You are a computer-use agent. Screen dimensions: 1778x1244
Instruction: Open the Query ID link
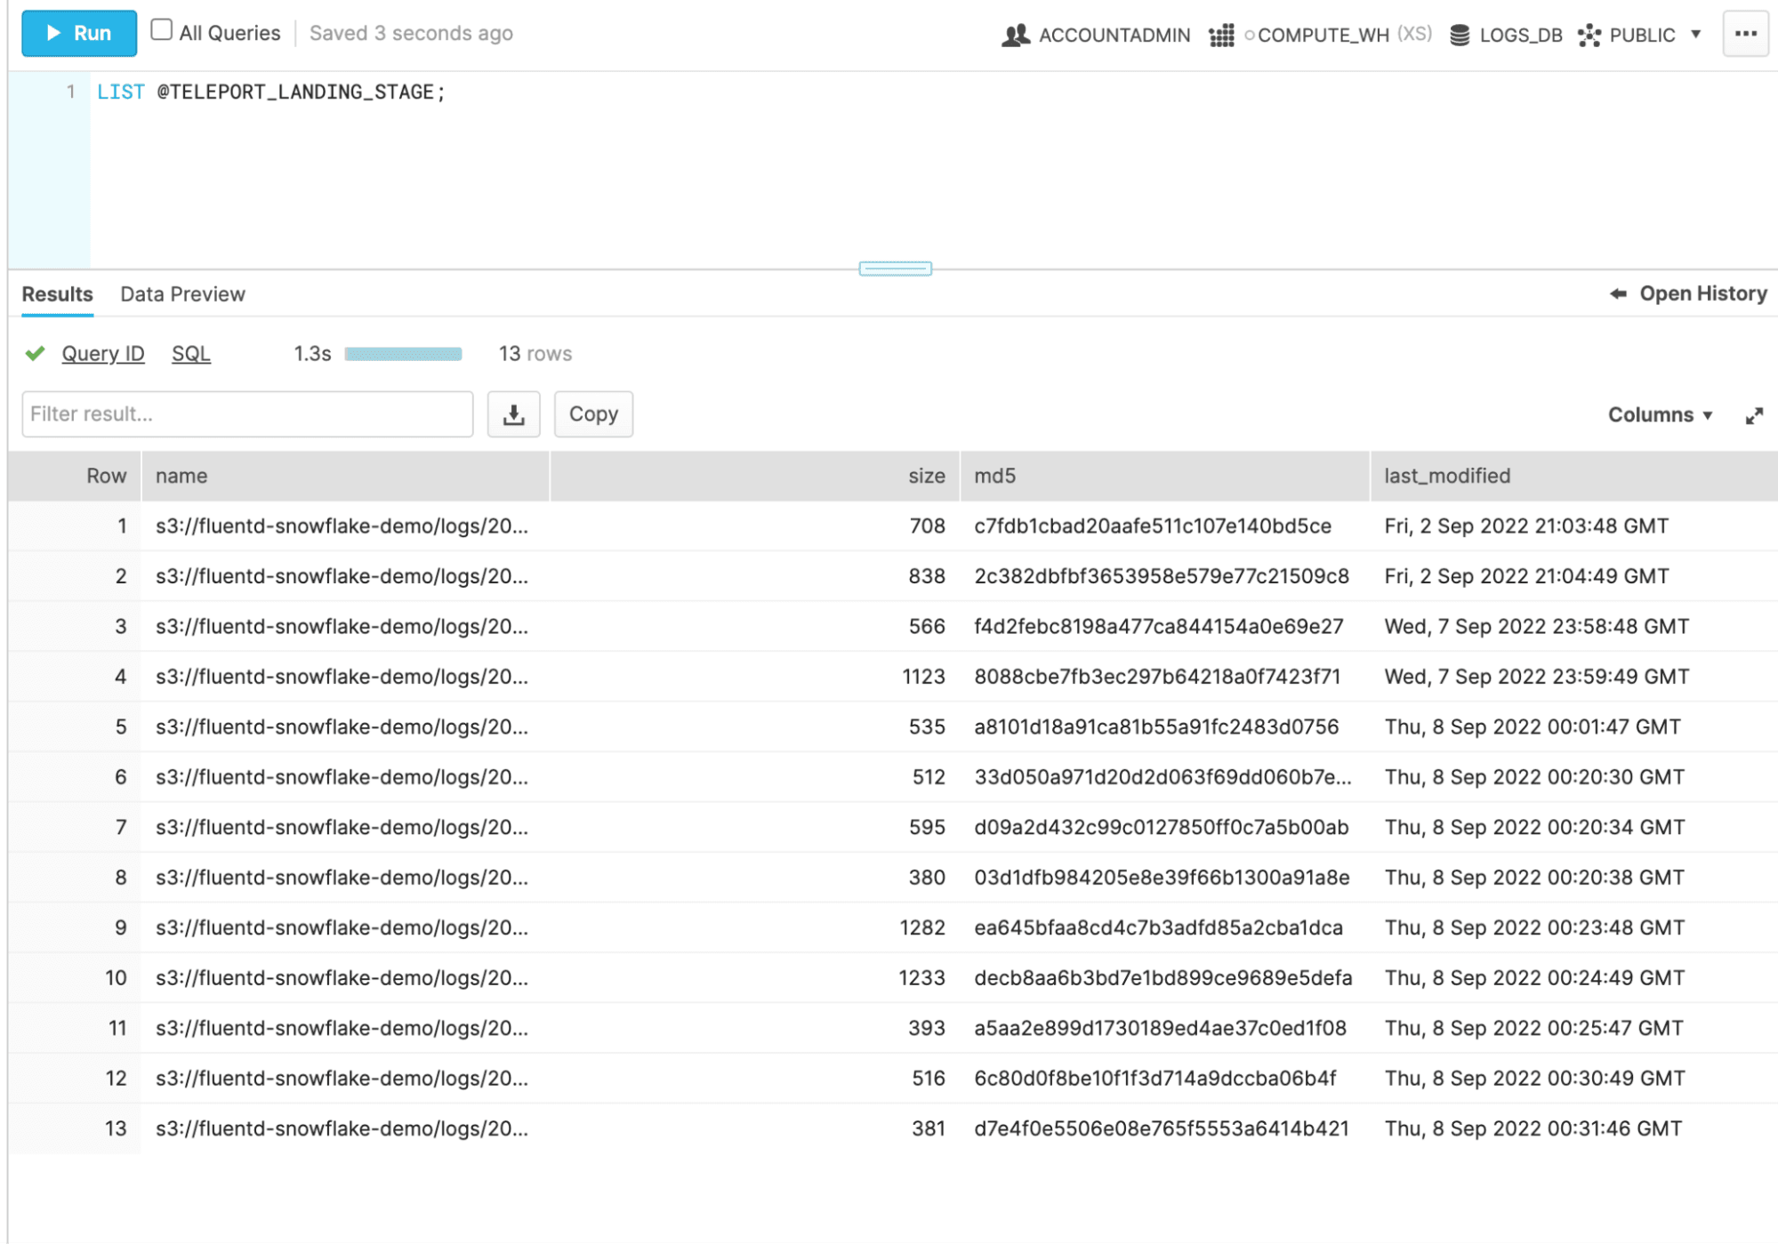(x=102, y=354)
